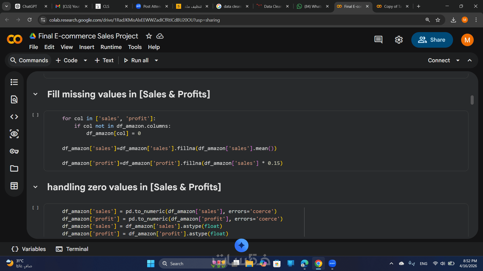Click the Gemini sparkle floating button
The width and height of the screenshot is (483, 271).
click(x=241, y=245)
